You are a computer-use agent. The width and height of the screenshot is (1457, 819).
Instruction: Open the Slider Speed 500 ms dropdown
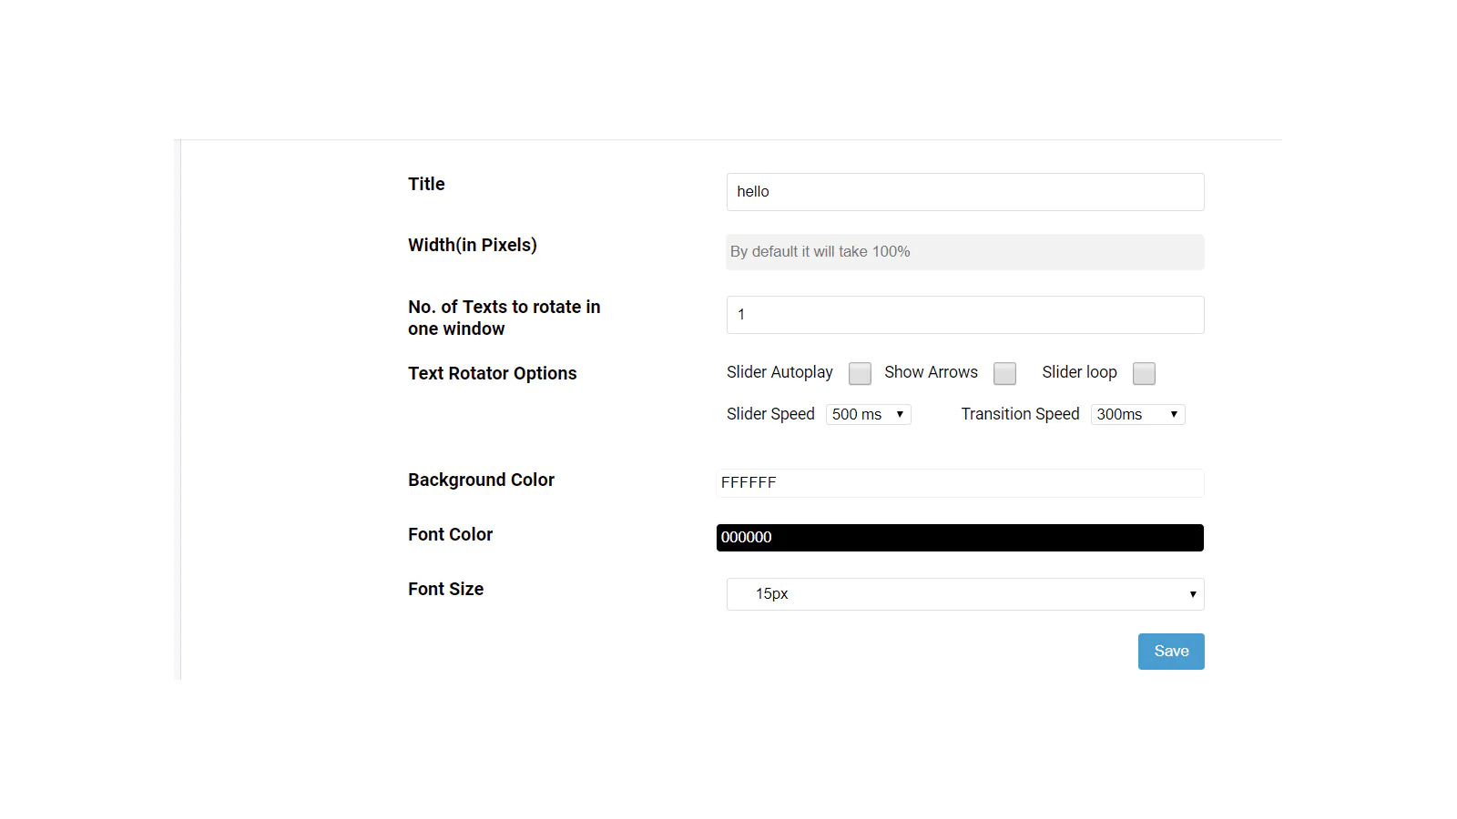tap(868, 415)
